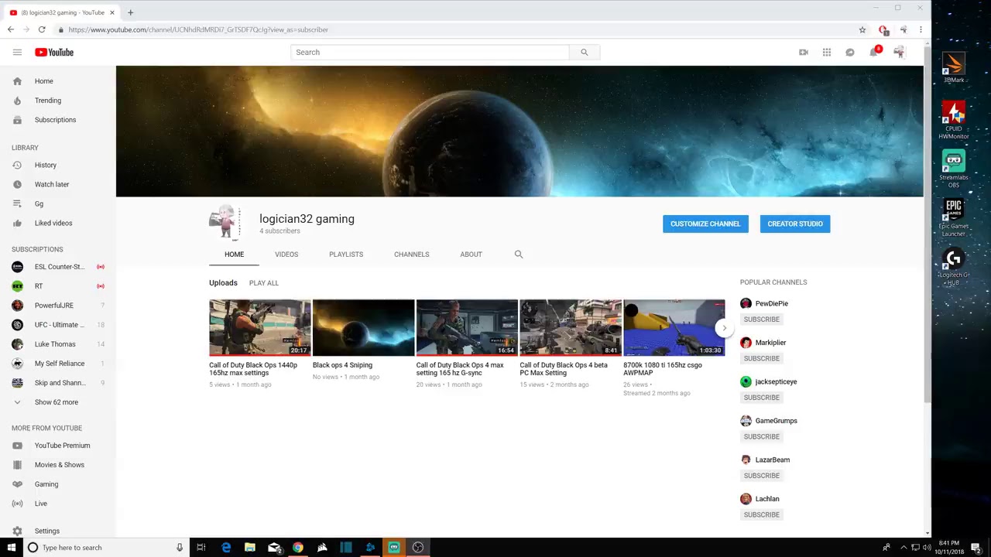Open the Settings gear in the sidebar
Viewport: 991px width, 557px height.
click(17, 531)
